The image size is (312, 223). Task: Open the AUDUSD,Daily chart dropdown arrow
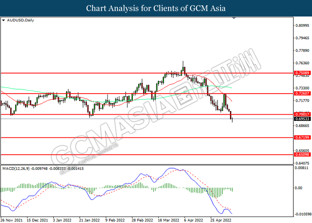[4, 21]
